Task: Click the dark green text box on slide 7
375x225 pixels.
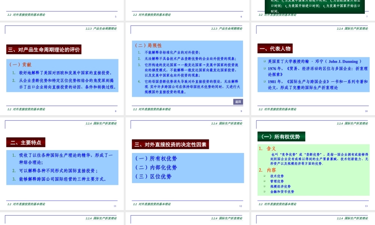Action: pyautogui.click(x=315, y=6)
